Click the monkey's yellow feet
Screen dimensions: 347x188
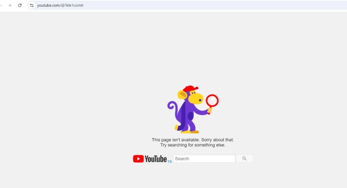(x=193, y=131)
